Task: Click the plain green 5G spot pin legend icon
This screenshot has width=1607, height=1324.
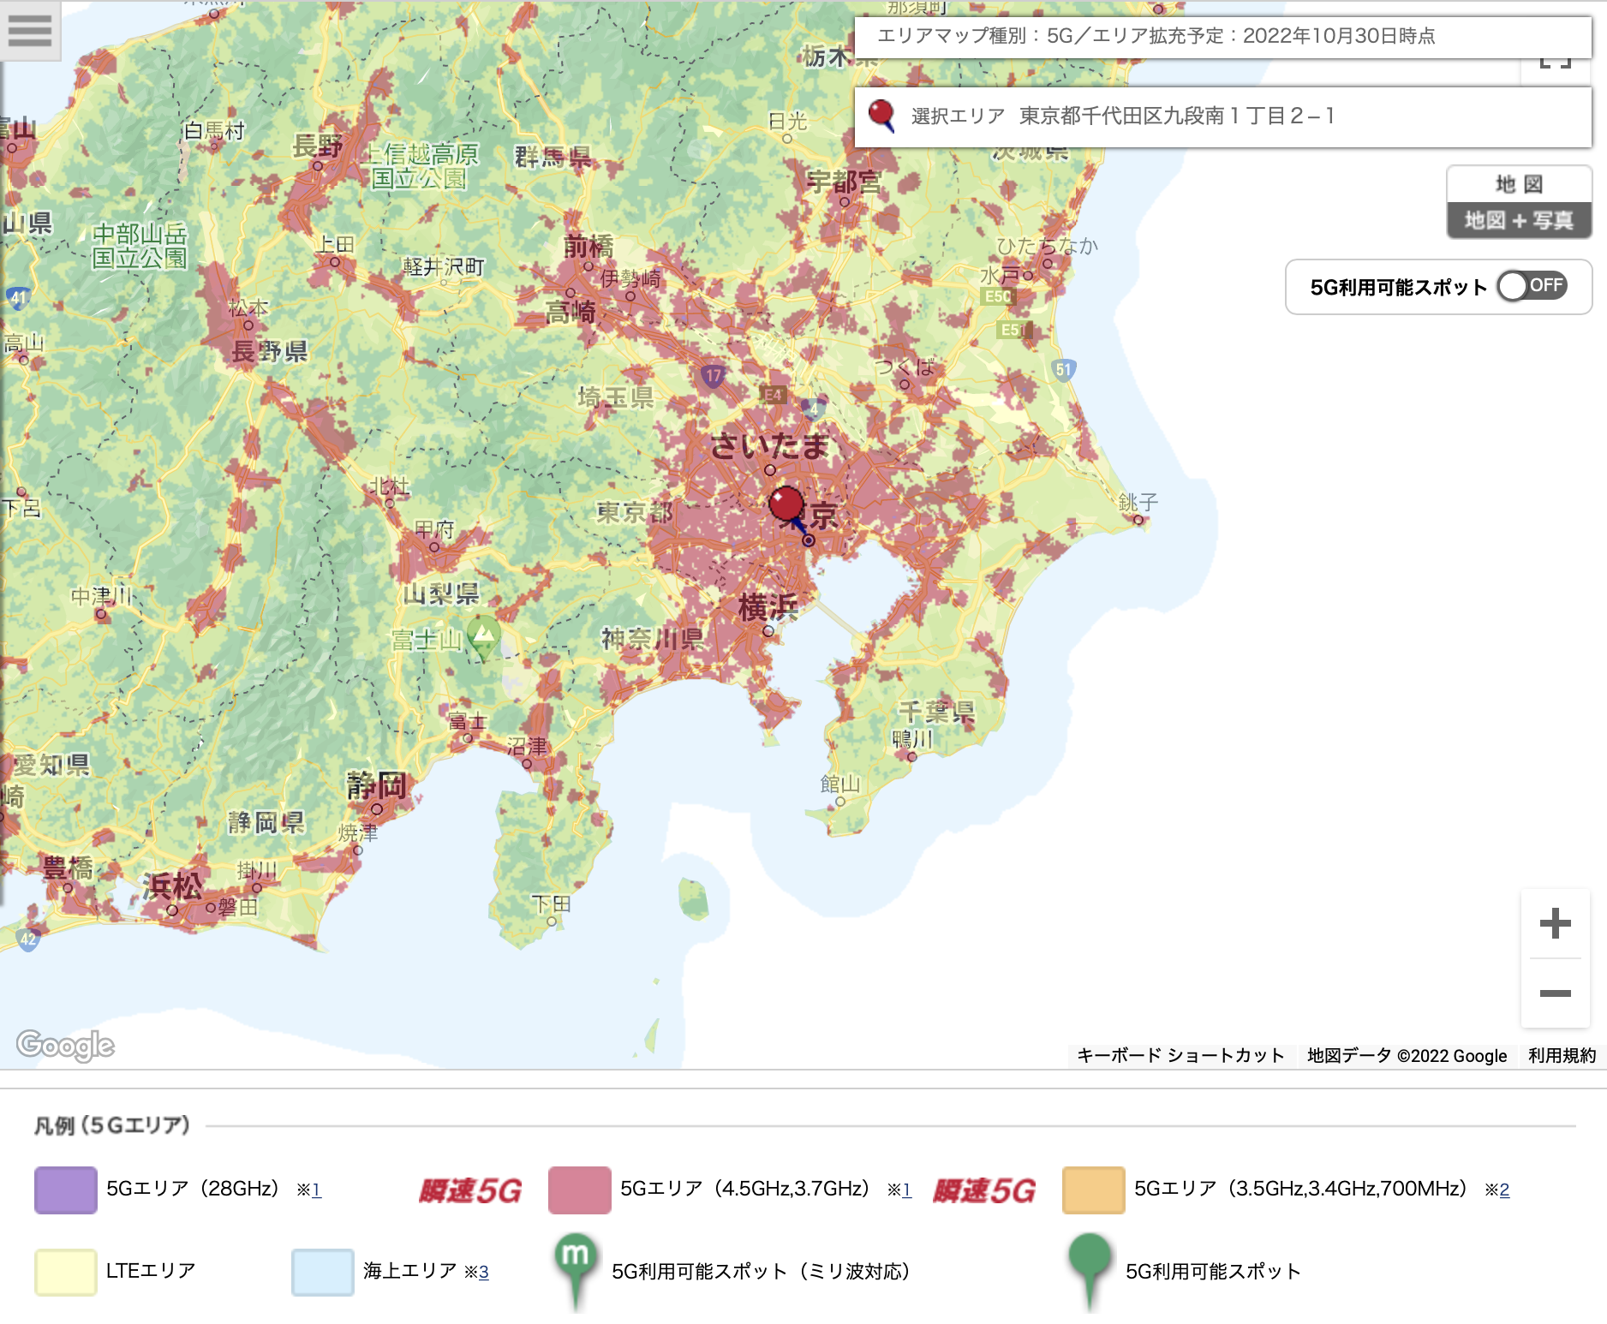Action: pyautogui.click(x=1090, y=1267)
